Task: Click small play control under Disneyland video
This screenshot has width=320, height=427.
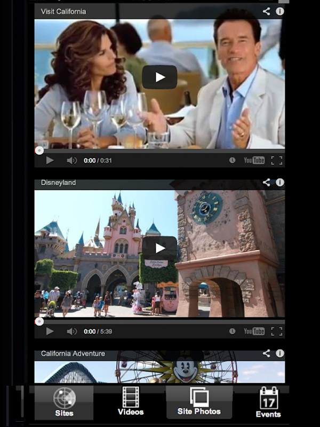Action: pyautogui.click(x=50, y=331)
